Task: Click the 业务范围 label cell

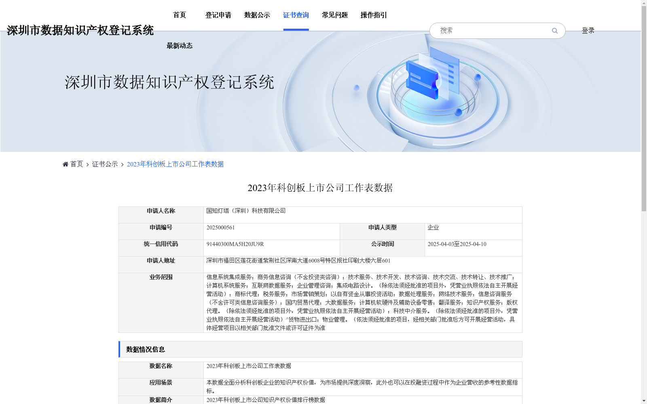Action: pyautogui.click(x=161, y=303)
